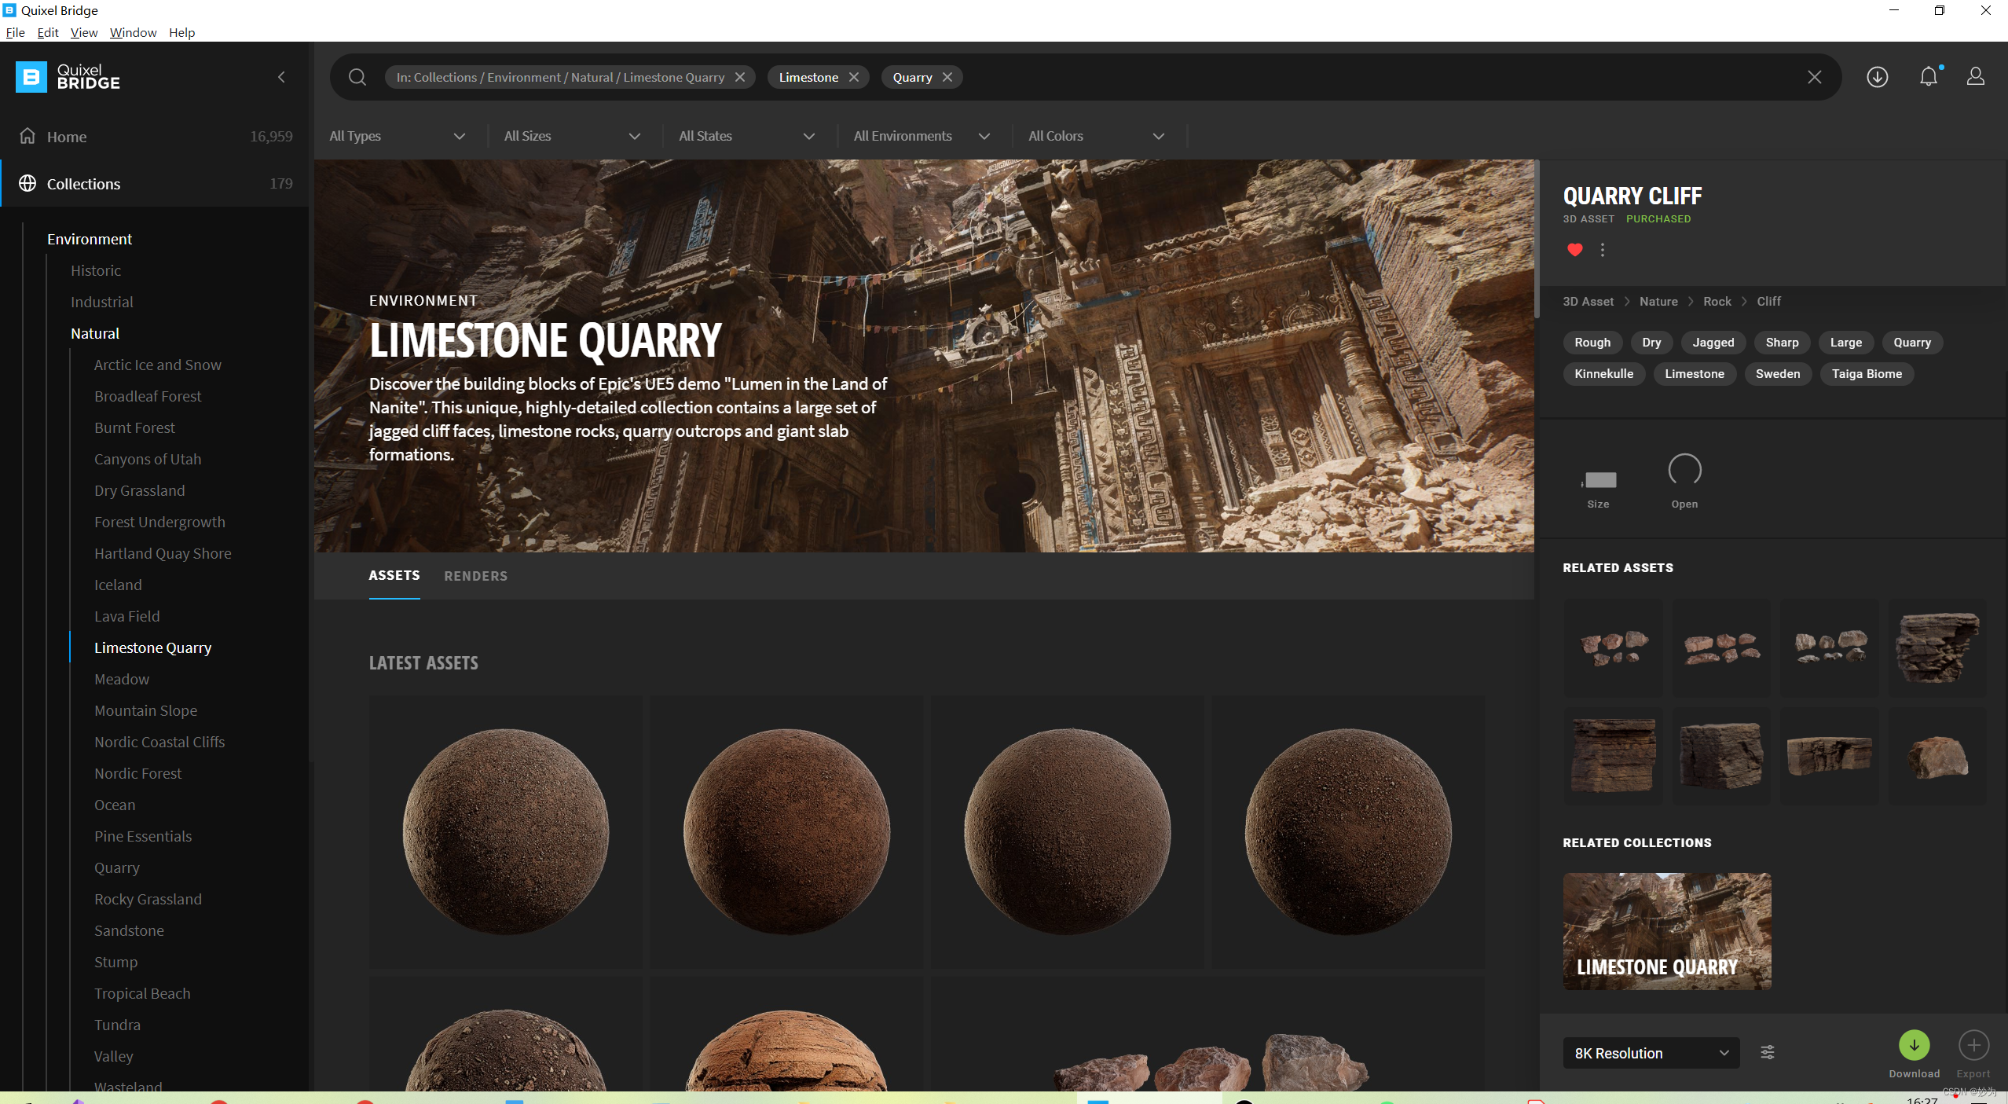2008x1104 pixels.
Task: Clear the entire search bar with X
Action: (x=1814, y=77)
